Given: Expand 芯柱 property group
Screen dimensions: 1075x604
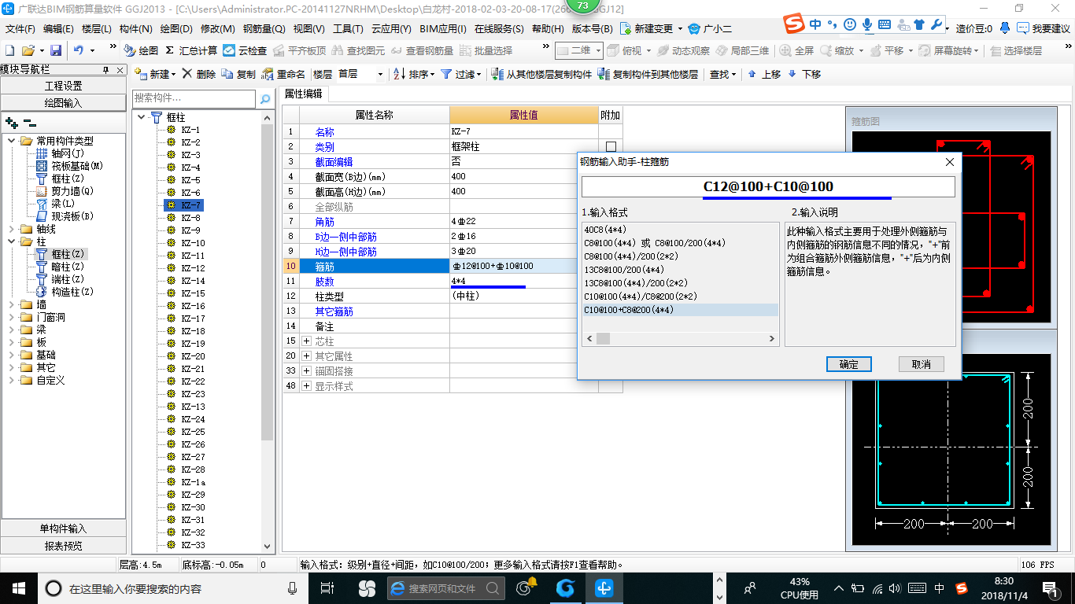Looking at the screenshot, I should [x=307, y=341].
